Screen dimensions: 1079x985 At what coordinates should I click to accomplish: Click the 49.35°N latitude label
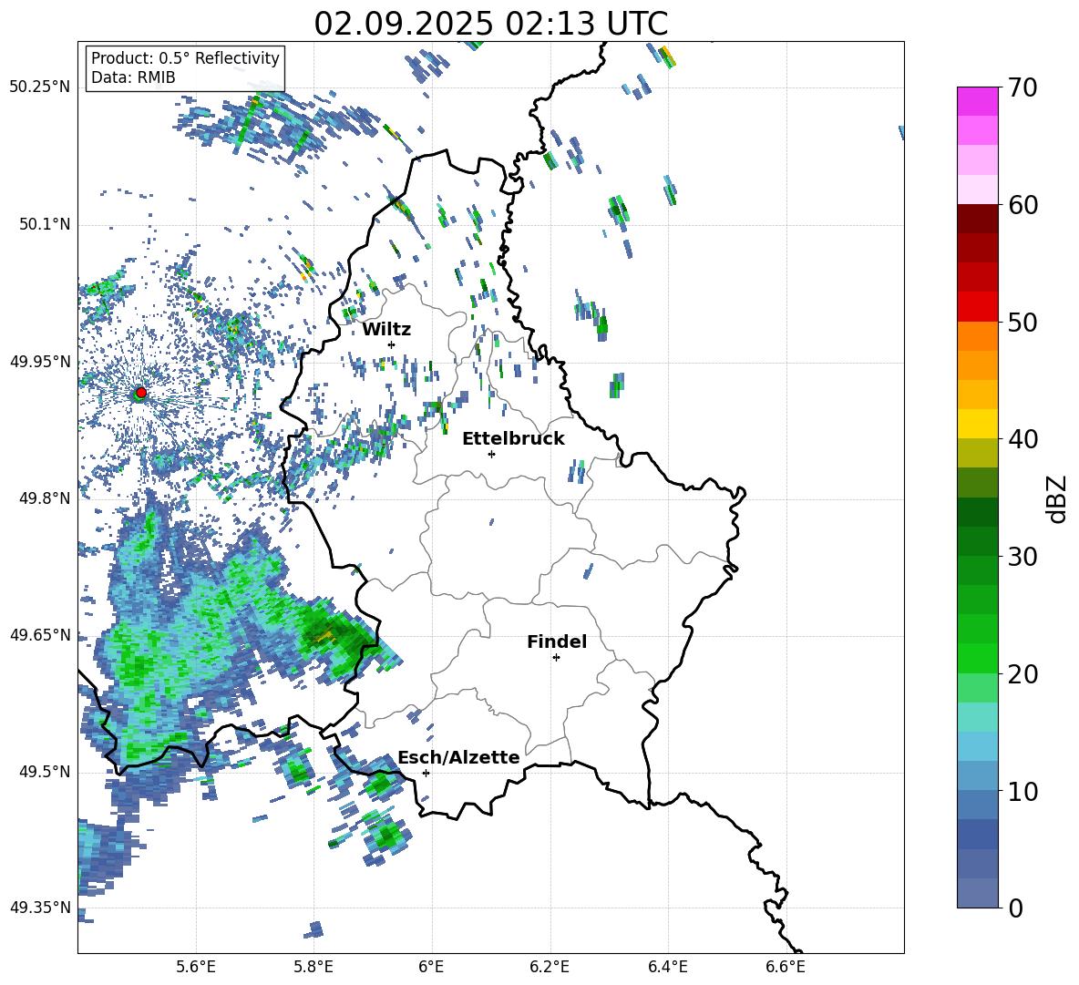40,908
